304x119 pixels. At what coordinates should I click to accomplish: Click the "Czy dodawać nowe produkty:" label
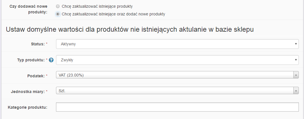coord(28,10)
